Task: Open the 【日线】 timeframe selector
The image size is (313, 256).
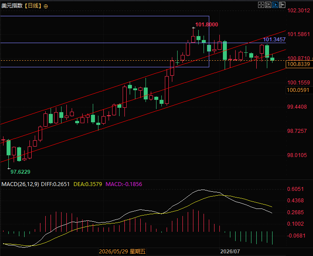Action: click(33, 6)
